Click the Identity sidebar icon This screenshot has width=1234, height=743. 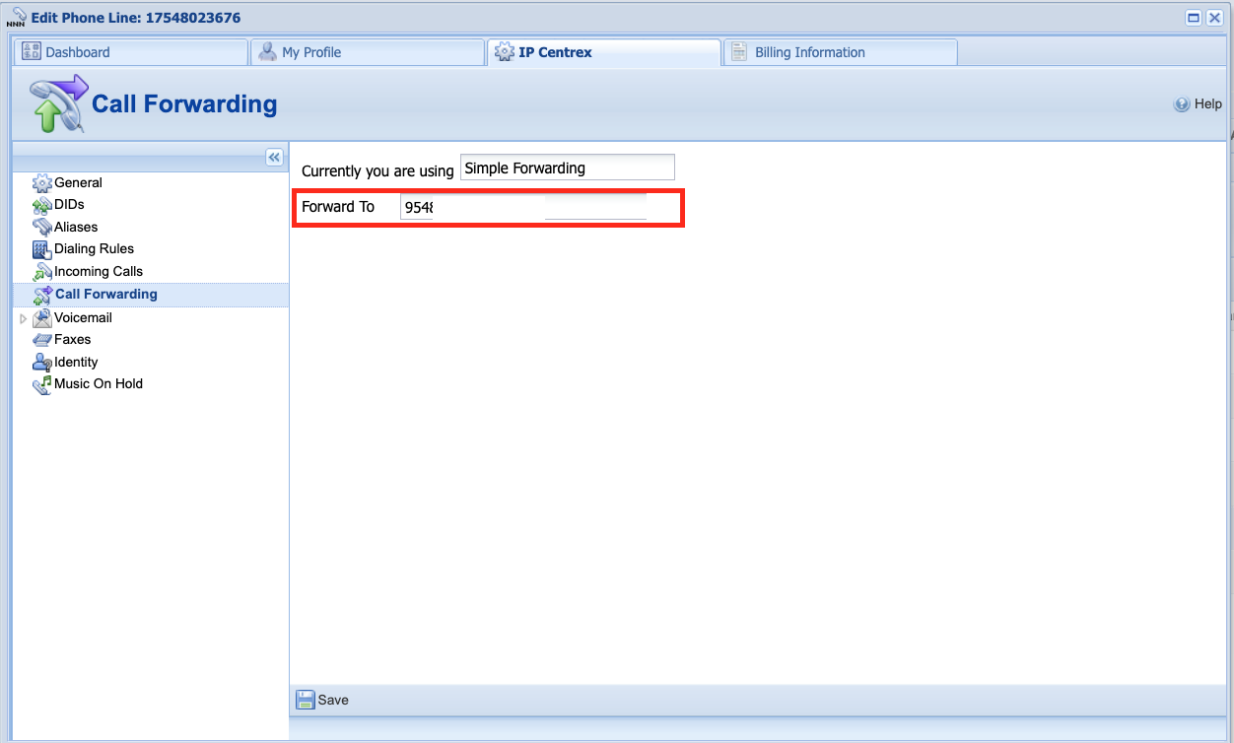pyautogui.click(x=42, y=362)
